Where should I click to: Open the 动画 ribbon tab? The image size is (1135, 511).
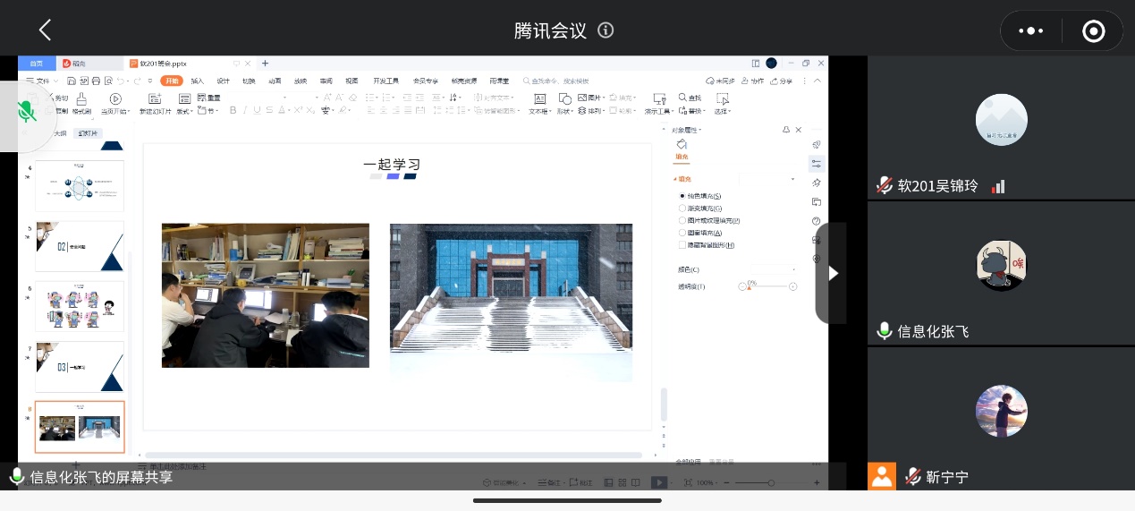click(275, 81)
